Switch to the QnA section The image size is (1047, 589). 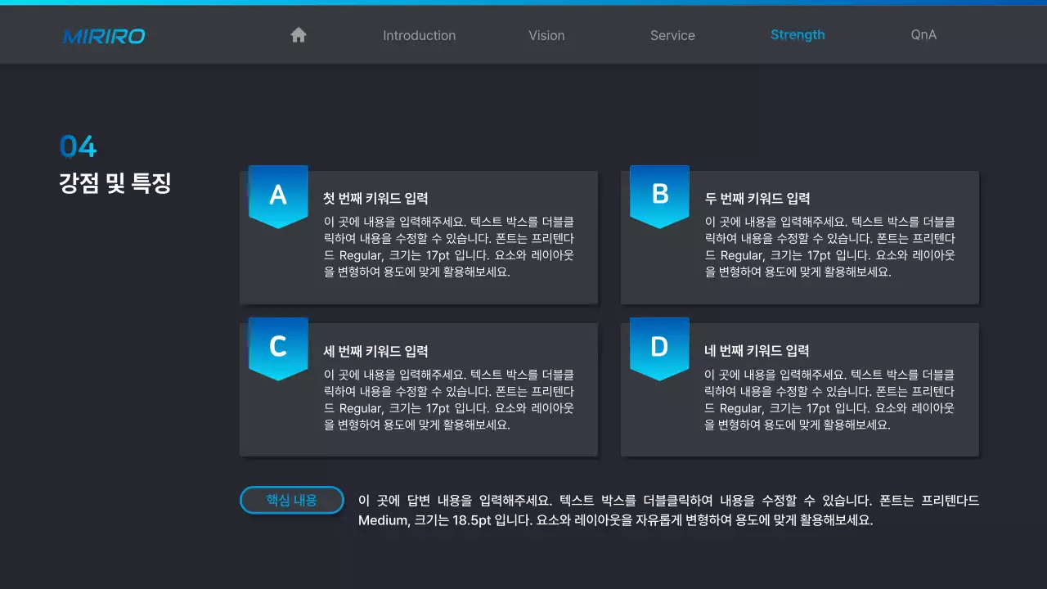pyautogui.click(x=923, y=35)
